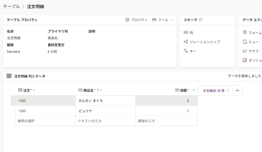Click the フォーム icon

coord(245,32)
